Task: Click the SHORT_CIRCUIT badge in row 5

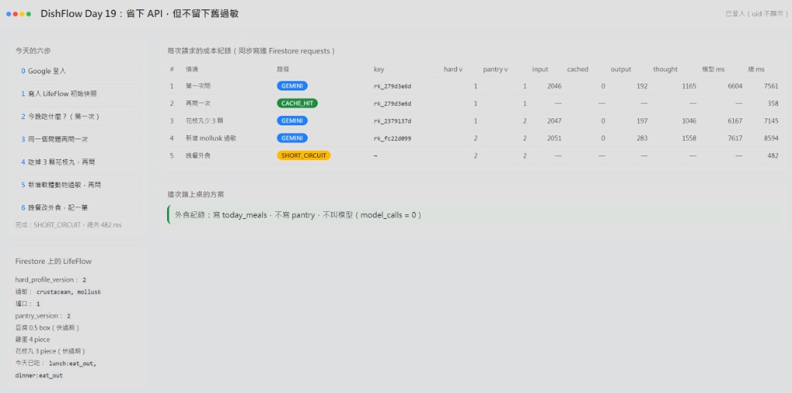Action: coord(303,155)
